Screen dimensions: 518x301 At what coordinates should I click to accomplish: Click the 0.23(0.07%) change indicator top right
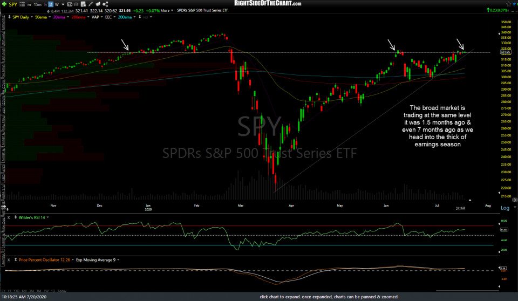coord(497,10)
